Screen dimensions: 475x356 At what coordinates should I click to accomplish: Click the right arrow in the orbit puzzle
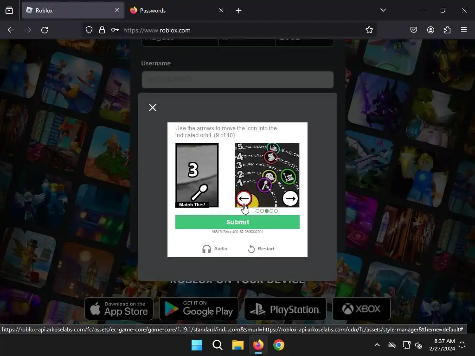point(290,198)
